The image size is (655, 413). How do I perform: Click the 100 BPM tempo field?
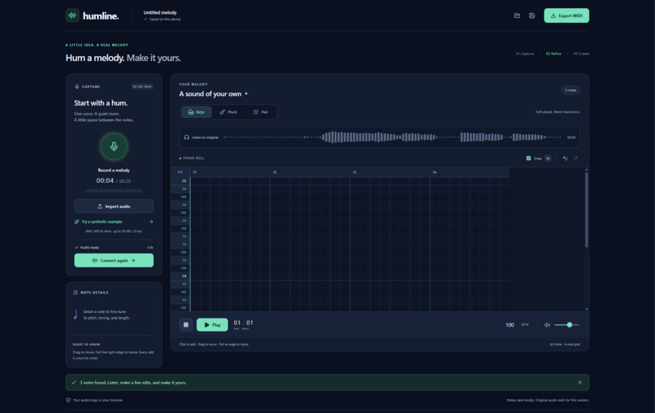pyautogui.click(x=510, y=325)
